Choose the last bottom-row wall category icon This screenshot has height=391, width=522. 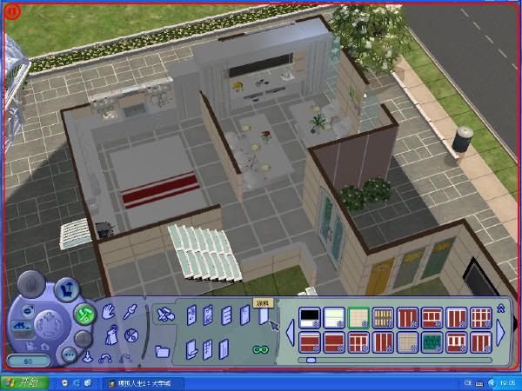click(224, 349)
